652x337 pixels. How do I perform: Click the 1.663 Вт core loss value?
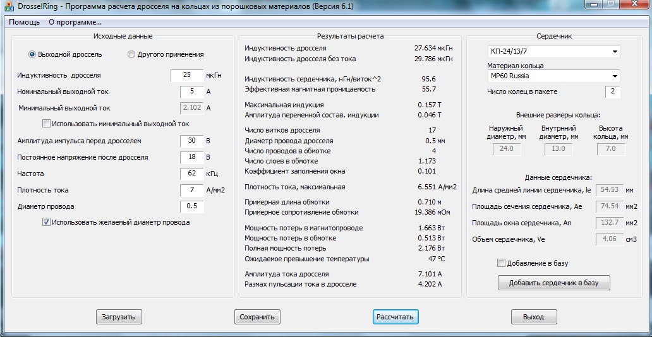coord(432,228)
